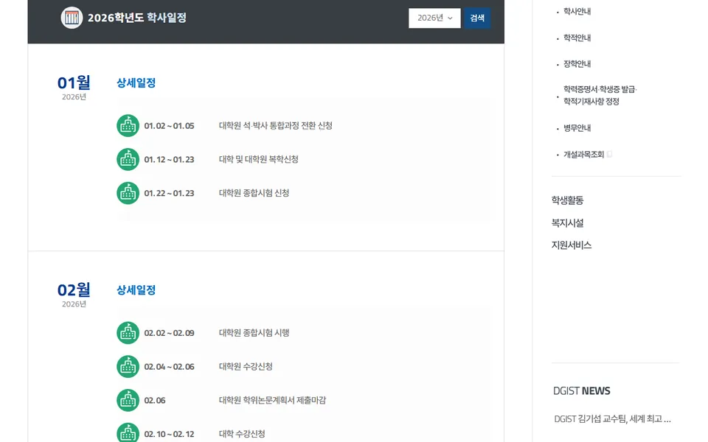Select 대학원 종합시험 시행 text

coord(254,333)
